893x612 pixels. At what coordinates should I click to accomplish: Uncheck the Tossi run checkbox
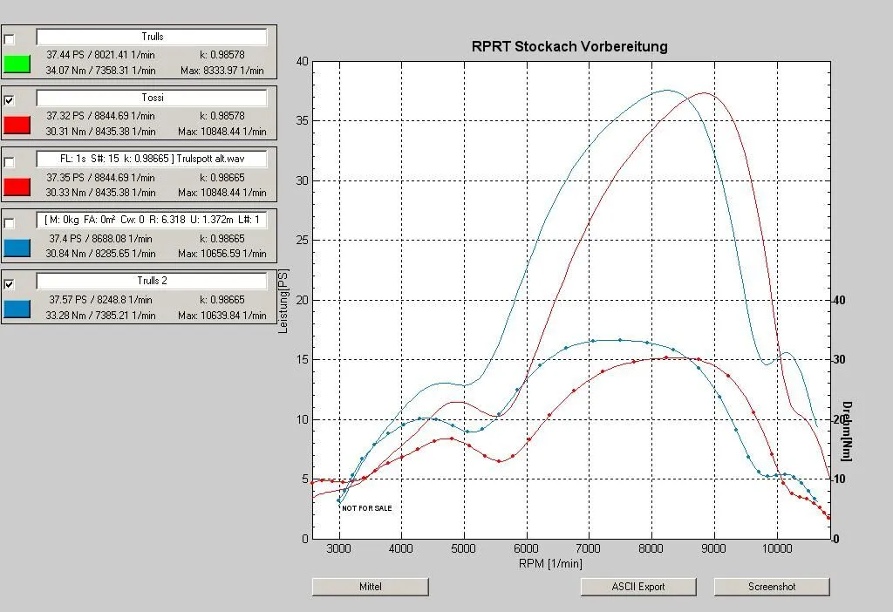tap(10, 100)
